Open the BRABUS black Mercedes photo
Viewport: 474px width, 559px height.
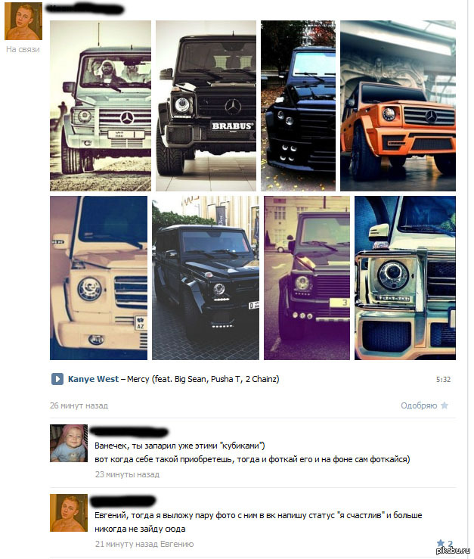[206, 106]
